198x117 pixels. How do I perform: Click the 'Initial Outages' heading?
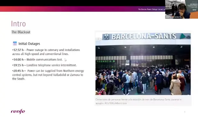29,44
